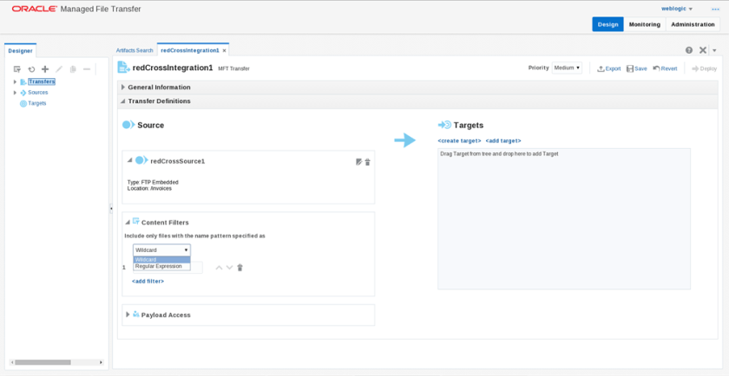Choose Regular Expression from the pattern list
The height and width of the screenshot is (376, 729).
159,267
